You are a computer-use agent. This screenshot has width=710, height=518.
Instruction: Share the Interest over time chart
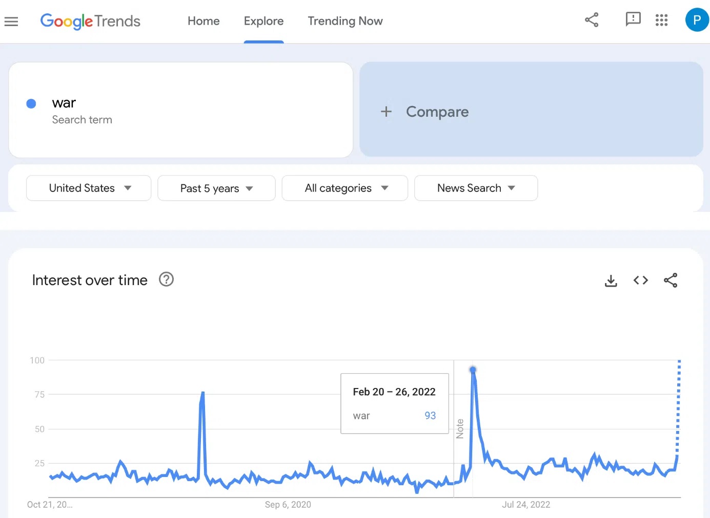pyautogui.click(x=671, y=280)
